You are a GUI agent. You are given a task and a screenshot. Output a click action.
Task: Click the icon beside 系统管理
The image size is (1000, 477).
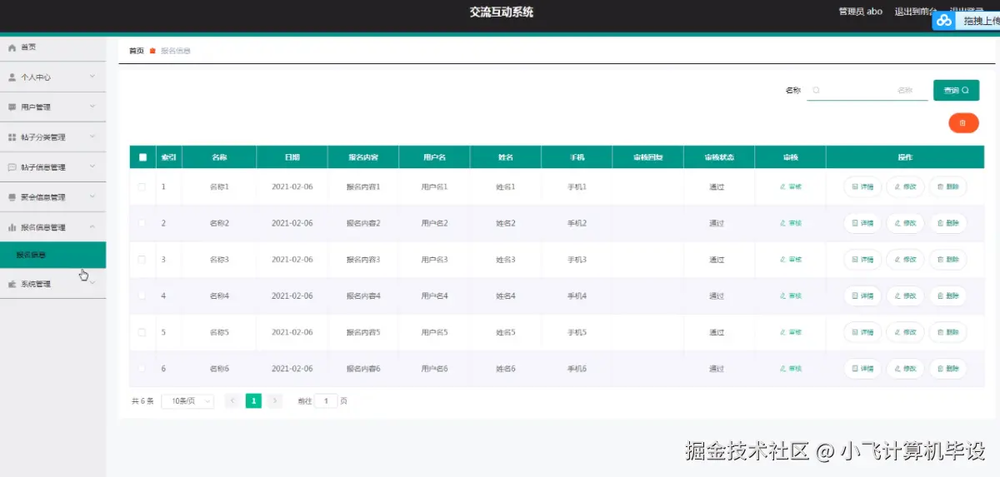click(x=12, y=284)
